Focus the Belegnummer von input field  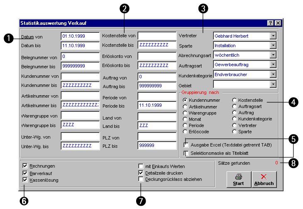pos(80,56)
